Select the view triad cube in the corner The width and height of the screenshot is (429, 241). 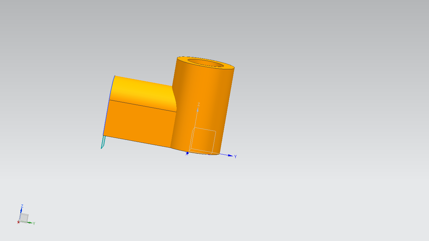click(24, 218)
